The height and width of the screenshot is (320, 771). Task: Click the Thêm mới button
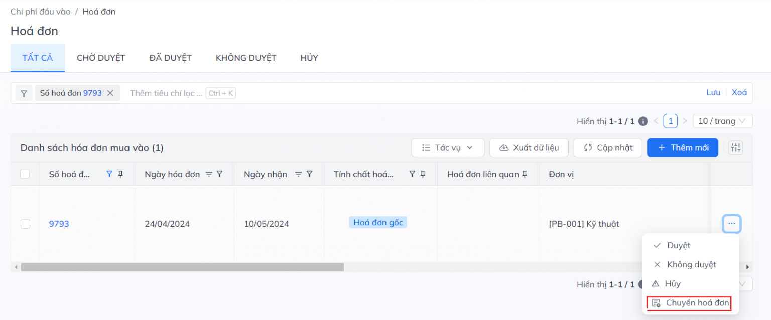click(683, 147)
